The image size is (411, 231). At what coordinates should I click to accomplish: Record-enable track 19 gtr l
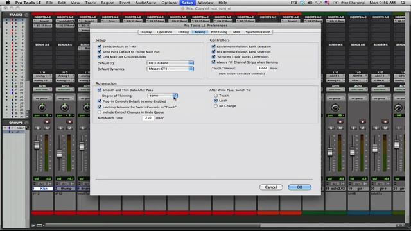click(x=362, y=122)
